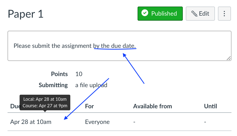Open the three-dot assignment options menu
Image resolution: width=237 pixels, height=136 pixels.
224,14
